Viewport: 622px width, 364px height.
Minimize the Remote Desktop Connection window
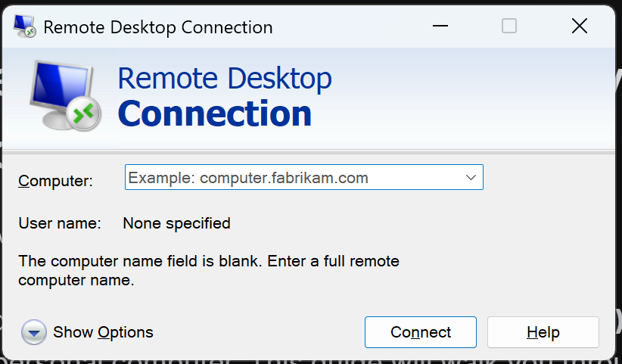pos(440,26)
